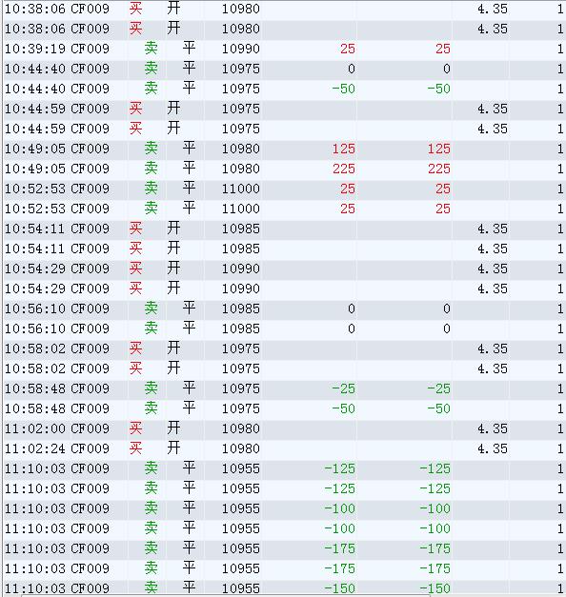Select the 10:58:48 row with -50 loss
The width and height of the screenshot is (566, 597).
284,408
